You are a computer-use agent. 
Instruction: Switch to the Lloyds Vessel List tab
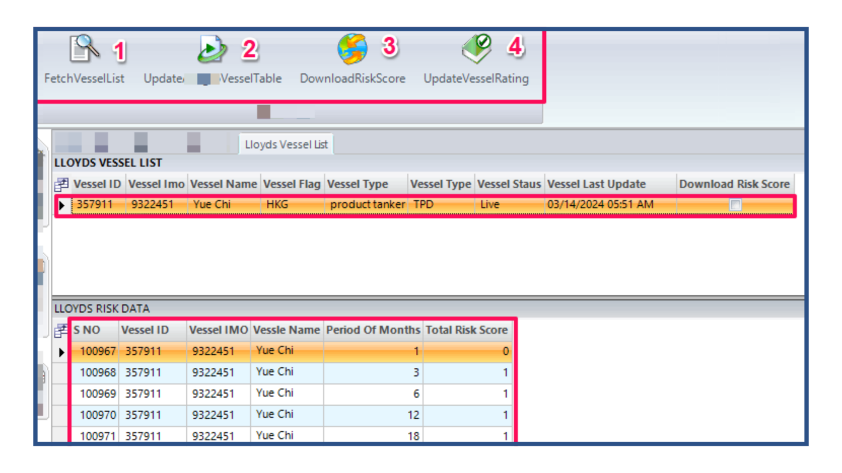(286, 145)
